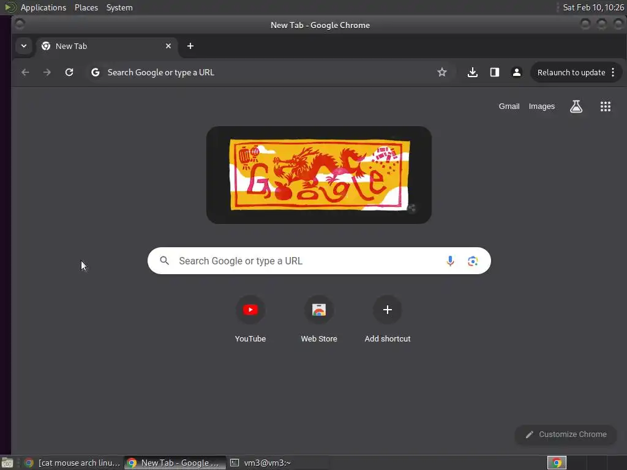This screenshot has width=627, height=470.
Task: Open Search Labs flask icon
Action: click(576, 106)
